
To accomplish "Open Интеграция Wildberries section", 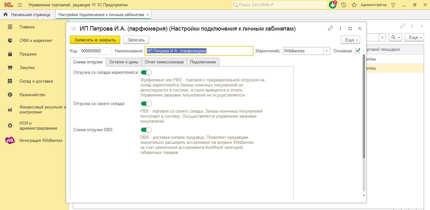I will pyautogui.click(x=41, y=141).
